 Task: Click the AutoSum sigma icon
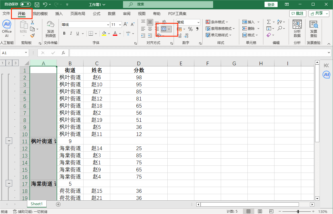click(269, 22)
